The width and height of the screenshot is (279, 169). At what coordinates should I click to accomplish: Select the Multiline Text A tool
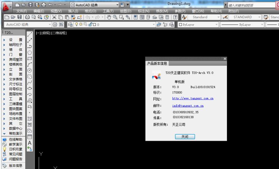click(x=30, y=143)
